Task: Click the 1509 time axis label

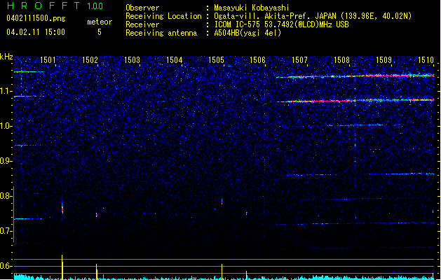Action: click(384, 59)
